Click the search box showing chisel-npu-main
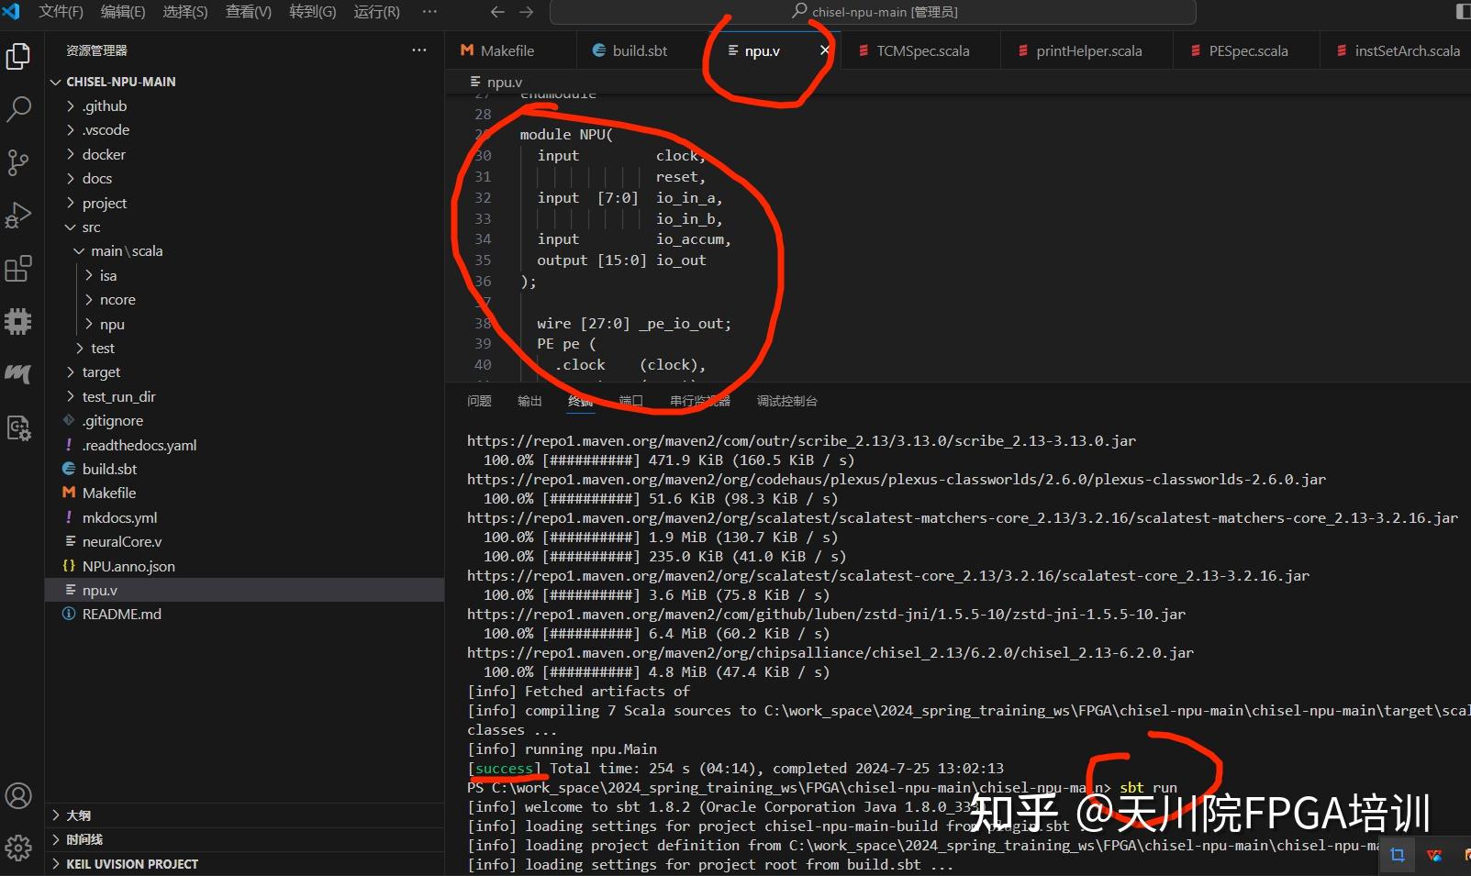Viewport: 1471px width, 876px height. pyautogui.click(x=871, y=12)
